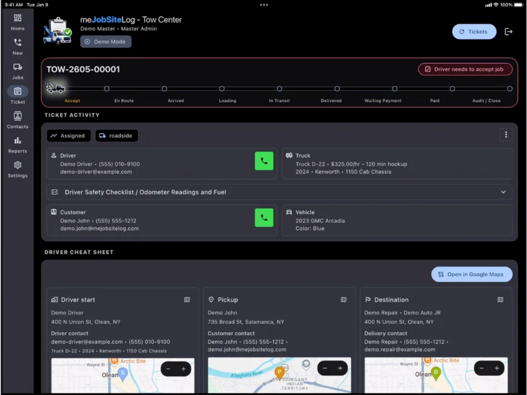Zoom out the Driver start map
This screenshot has width=527, height=395.
168,369
